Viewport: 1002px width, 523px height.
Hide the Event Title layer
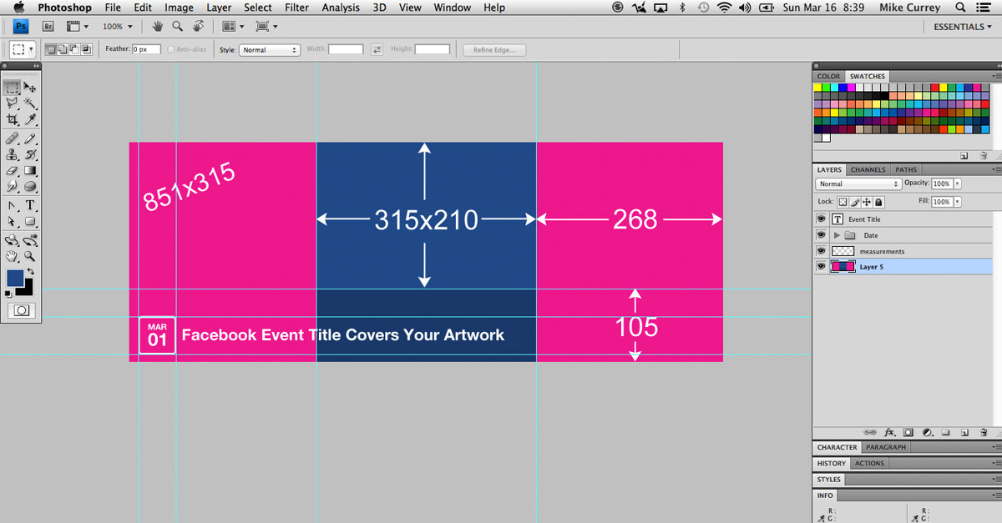pyautogui.click(x=821, y=219)
